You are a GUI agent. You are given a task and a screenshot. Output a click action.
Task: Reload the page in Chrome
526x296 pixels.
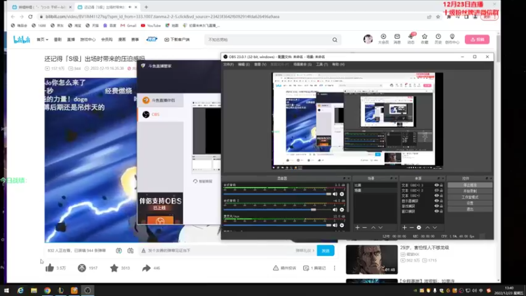[x=30, y=16]
